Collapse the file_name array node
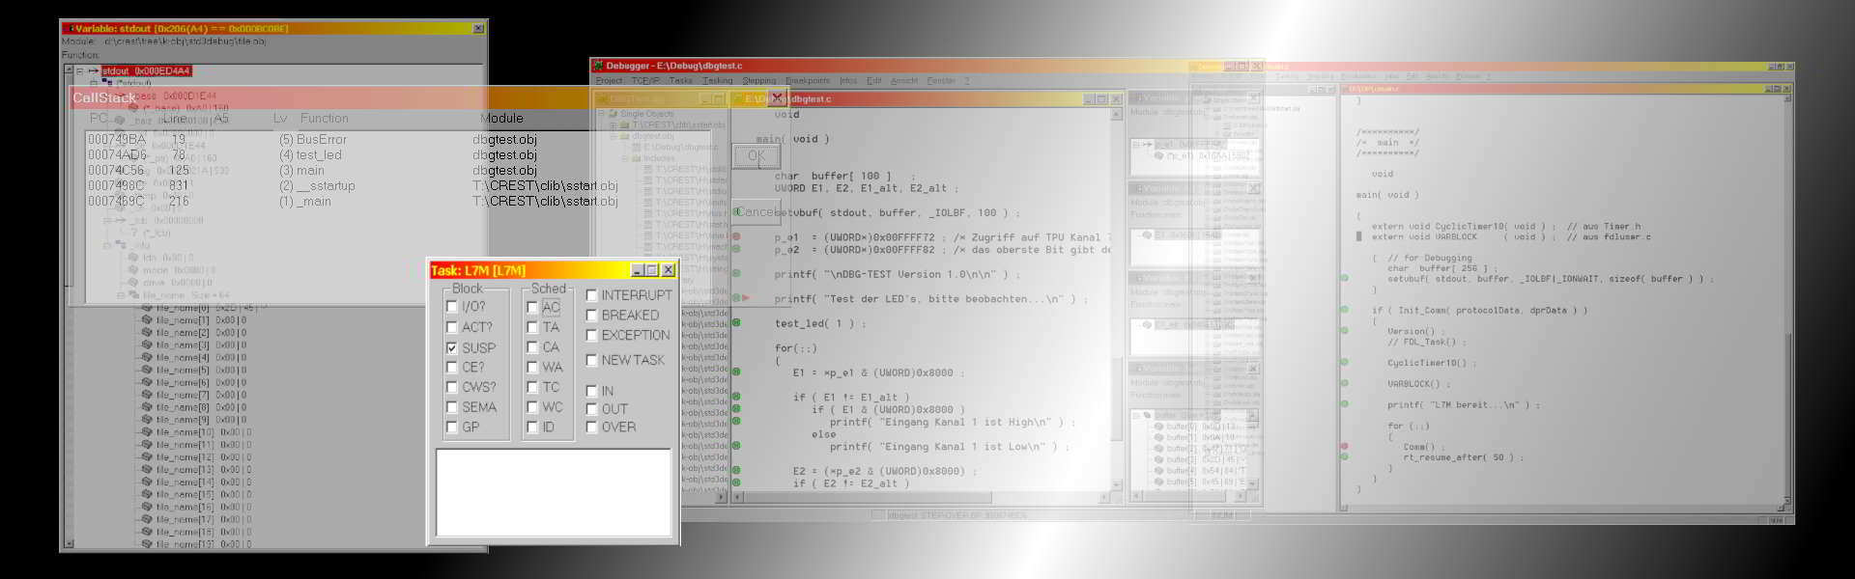The image size is (1855, 579). [x=121, y=295]
